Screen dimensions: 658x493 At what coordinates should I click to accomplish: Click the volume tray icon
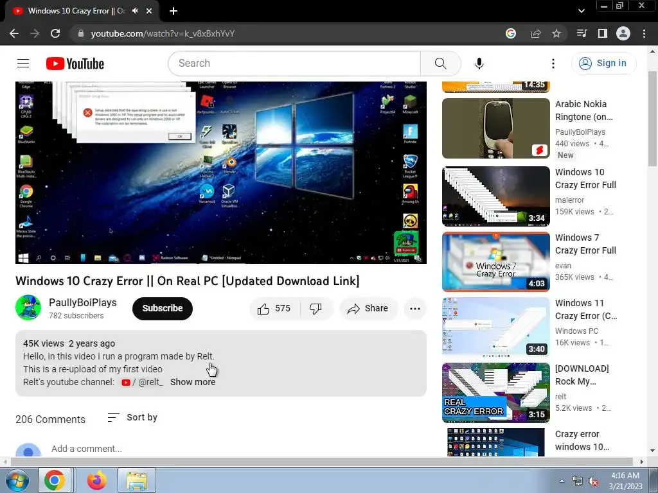pos(593,481)
